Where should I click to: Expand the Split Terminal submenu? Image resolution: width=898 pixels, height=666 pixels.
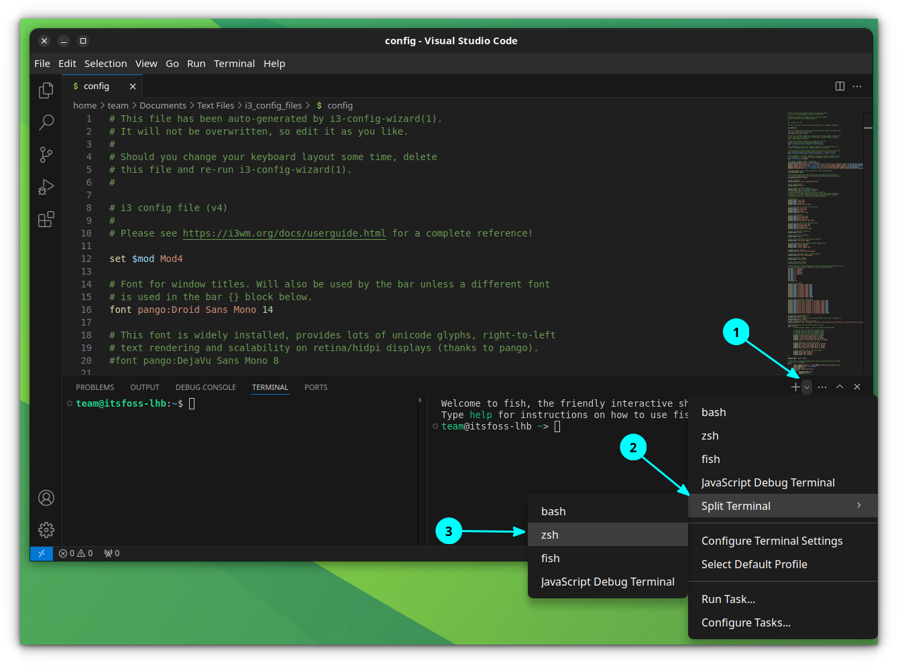tap(736, 506)
